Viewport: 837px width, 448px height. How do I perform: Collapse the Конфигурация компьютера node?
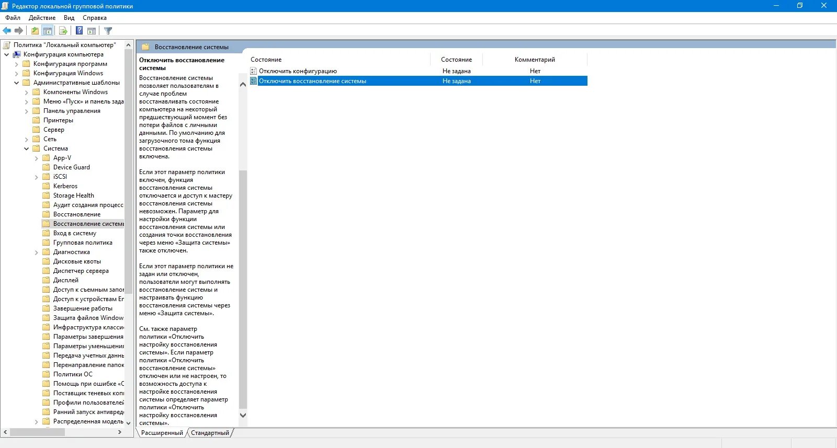6,54
